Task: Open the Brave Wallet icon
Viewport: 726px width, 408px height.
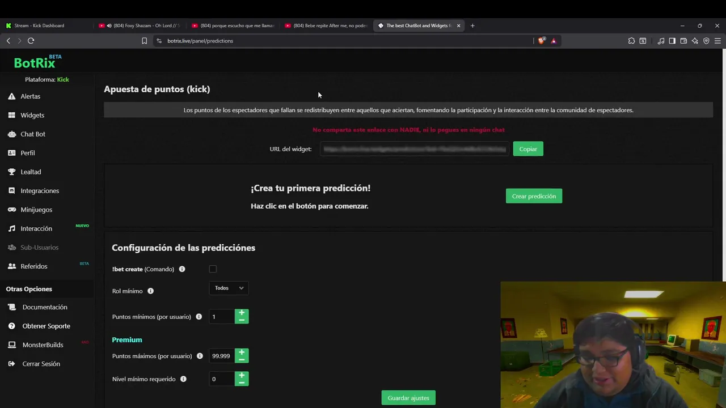Action: tap(683, 41)
